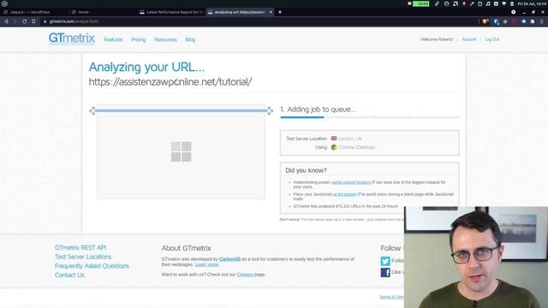The image size is (548, 308).
Task: Go to the Blog page
Action: point(190,39)
